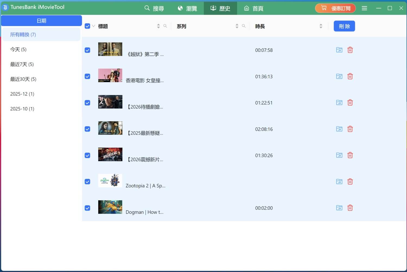Delete the Zootopia 2 entry with trash icon
The height and width of the screenshot is (272, 407).
[350, 182]
